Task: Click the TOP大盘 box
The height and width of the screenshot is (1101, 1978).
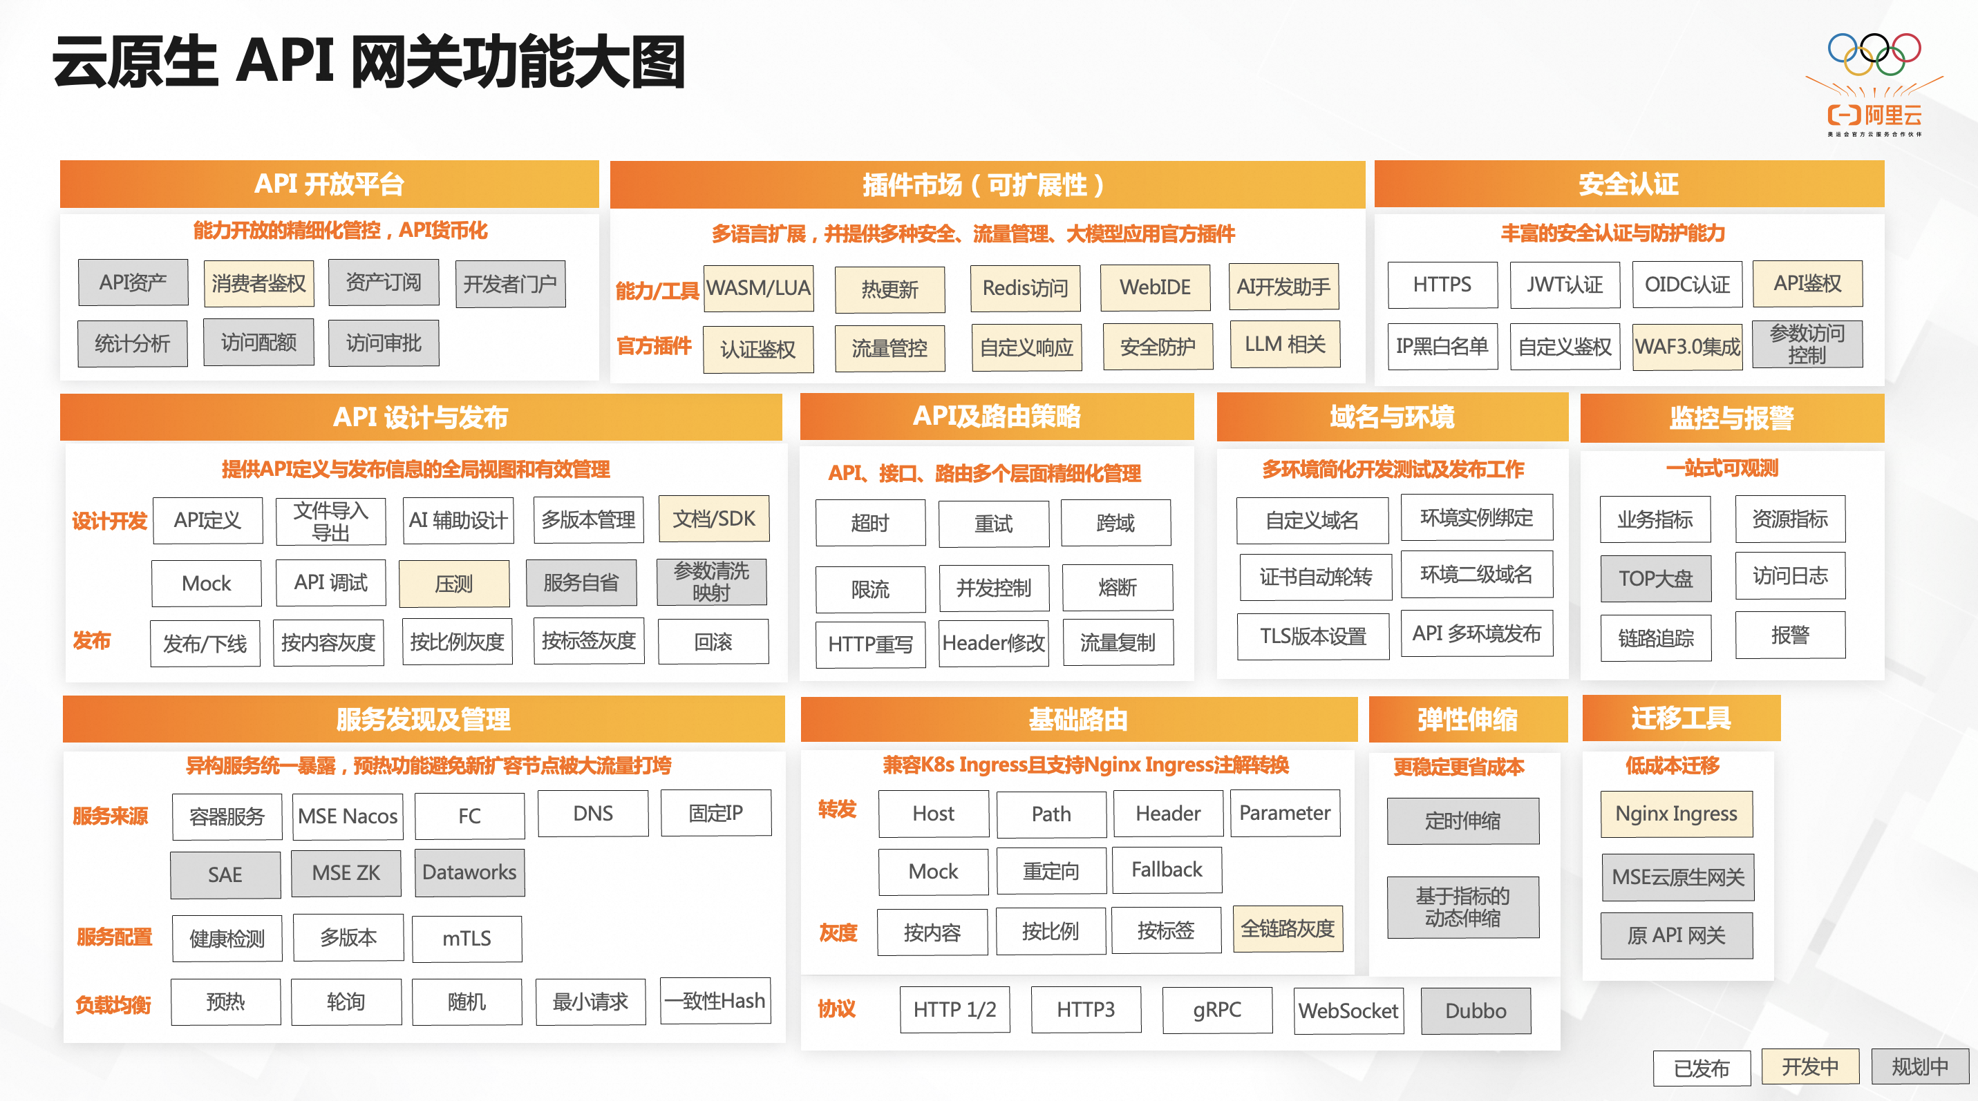Action: click(1655, 579)
